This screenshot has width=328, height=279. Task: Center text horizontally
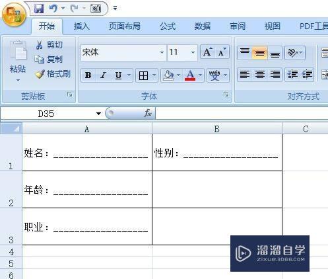click(x=260, y=75)
